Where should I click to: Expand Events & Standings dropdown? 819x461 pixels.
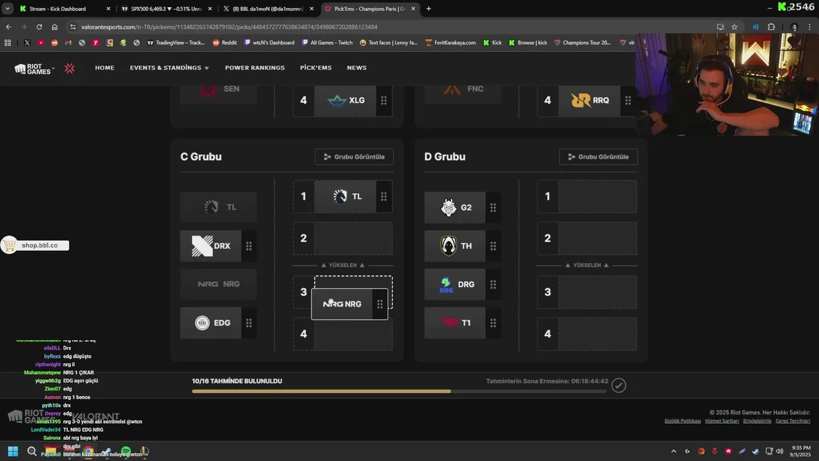click(170, 68)
